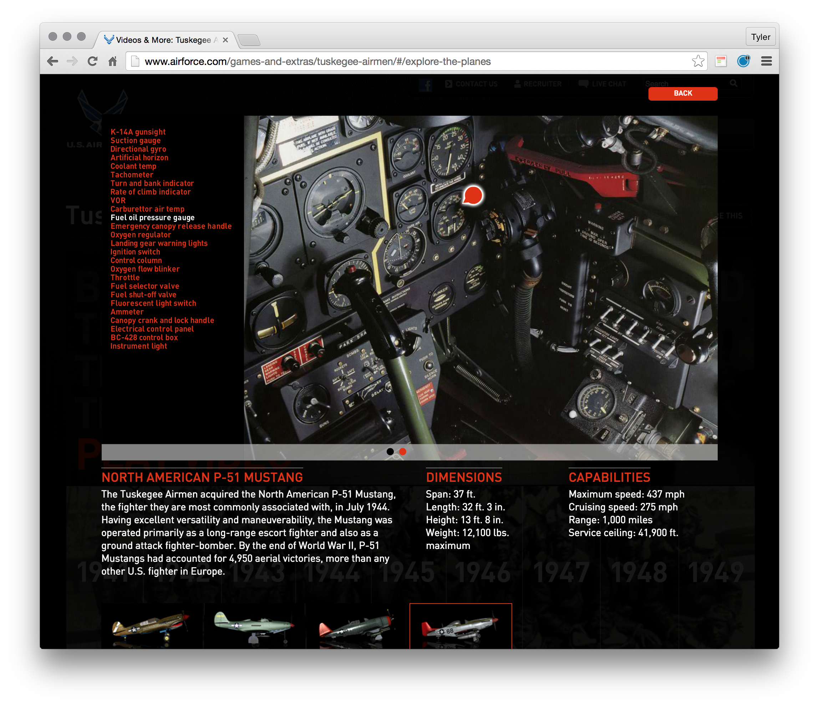
Task: Select Directional gyro item
Action: pos(138,149)
